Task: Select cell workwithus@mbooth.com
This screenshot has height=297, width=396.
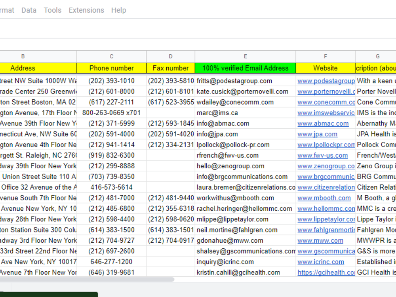Action: [246, 198]
